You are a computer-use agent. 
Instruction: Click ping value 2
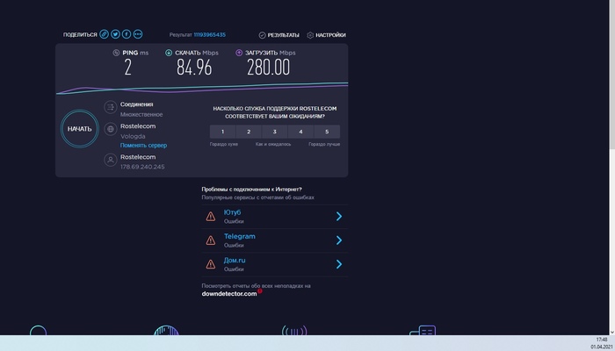pyautogui.click(x=128, y=68)
